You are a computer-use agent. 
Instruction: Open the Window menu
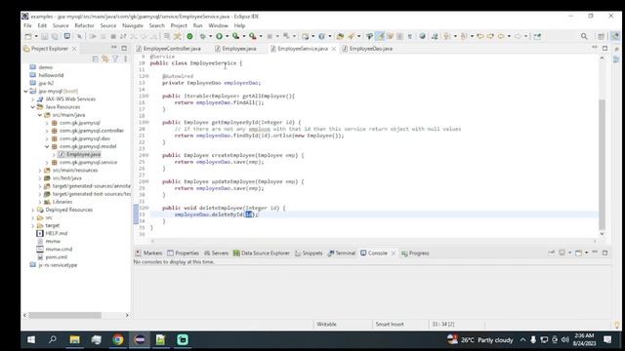(x=219, y=25)
